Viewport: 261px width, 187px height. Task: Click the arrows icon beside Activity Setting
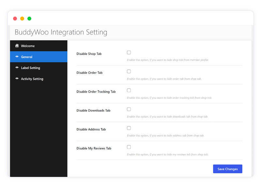17,79
